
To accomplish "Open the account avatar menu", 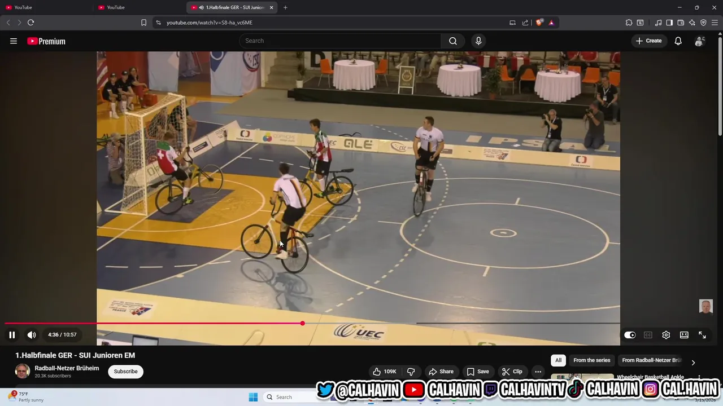I will point(700,41).
